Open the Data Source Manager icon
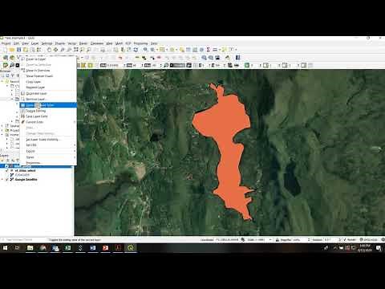The width and height of the screenshot is (385, 289). [5, 58]
